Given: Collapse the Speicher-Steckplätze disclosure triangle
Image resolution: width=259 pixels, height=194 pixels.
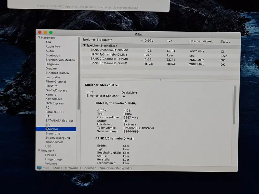Looking at the screenshot, I should coord(84,45).
